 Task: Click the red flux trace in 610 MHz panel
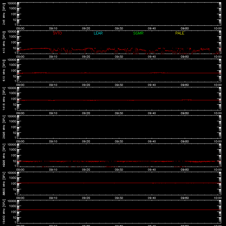119,73
